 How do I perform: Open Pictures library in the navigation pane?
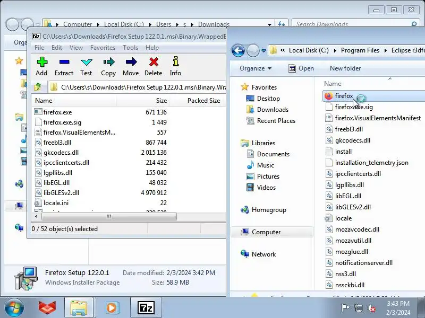[263, 176]
